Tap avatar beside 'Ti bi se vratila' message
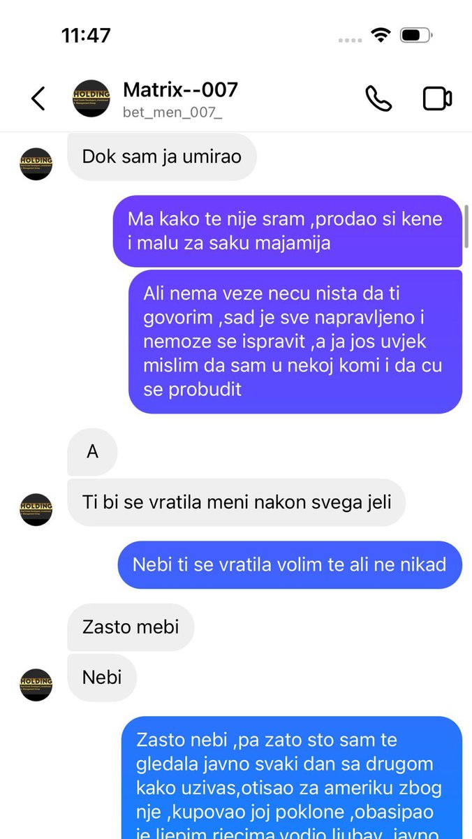Screen dimensions: 472x839 coord(36,510)
